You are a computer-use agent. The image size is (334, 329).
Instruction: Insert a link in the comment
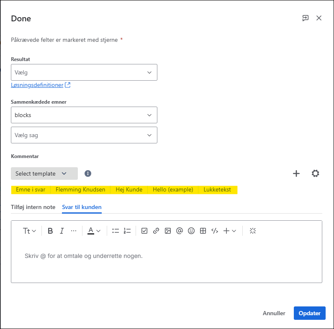pyautogui.click(x=156, y=231)
